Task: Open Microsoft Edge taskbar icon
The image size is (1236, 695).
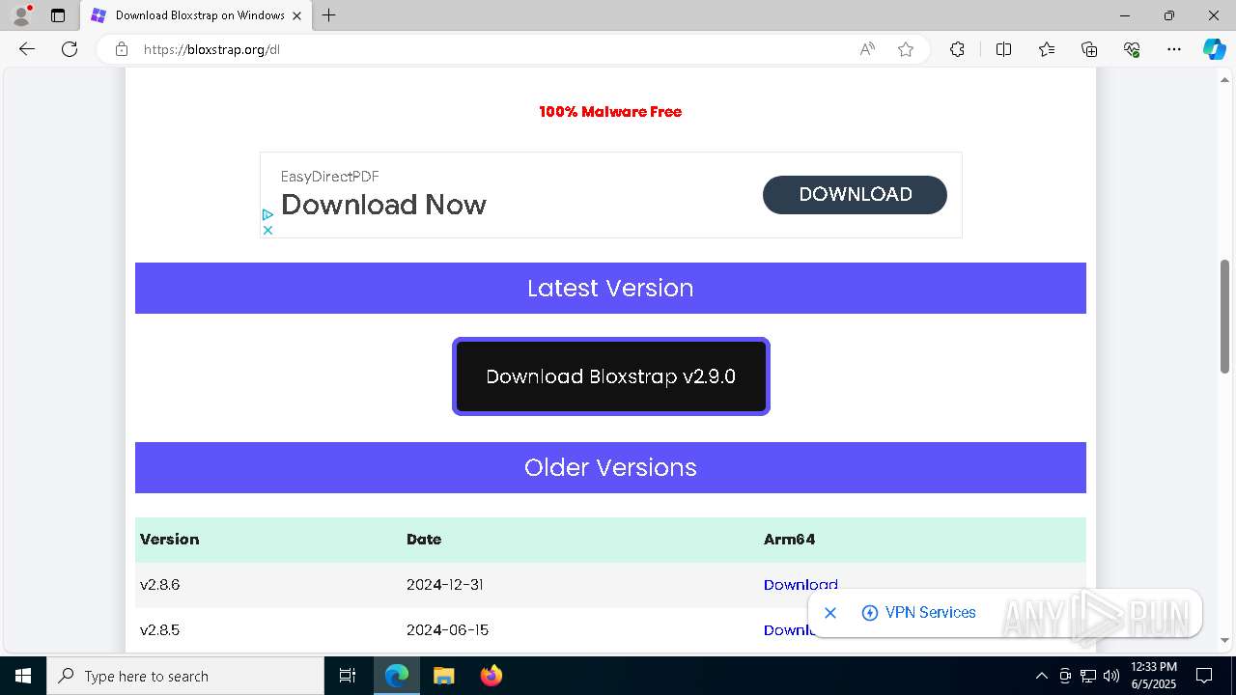Action: click(397, 676)
